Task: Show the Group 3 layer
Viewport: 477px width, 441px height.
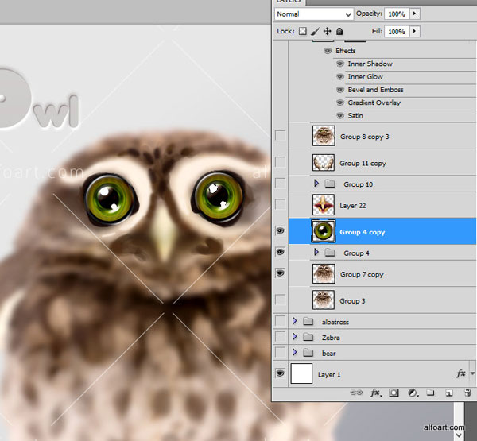Action: click(280, 300)
